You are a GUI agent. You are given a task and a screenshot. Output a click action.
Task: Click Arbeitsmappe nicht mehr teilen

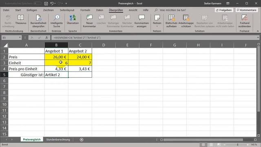click(225, 21)
